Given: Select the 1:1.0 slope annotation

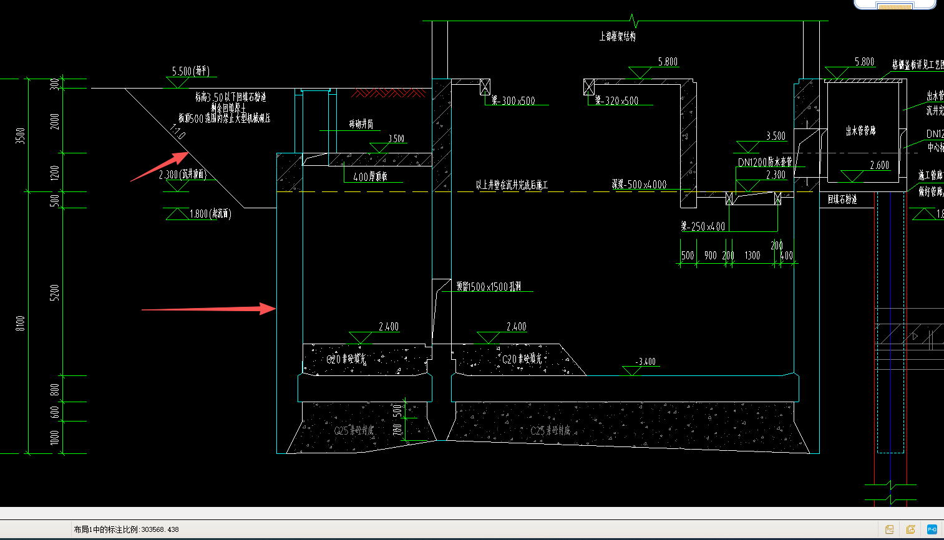Looking at the screenshot, I should click(x=178, y=131).
